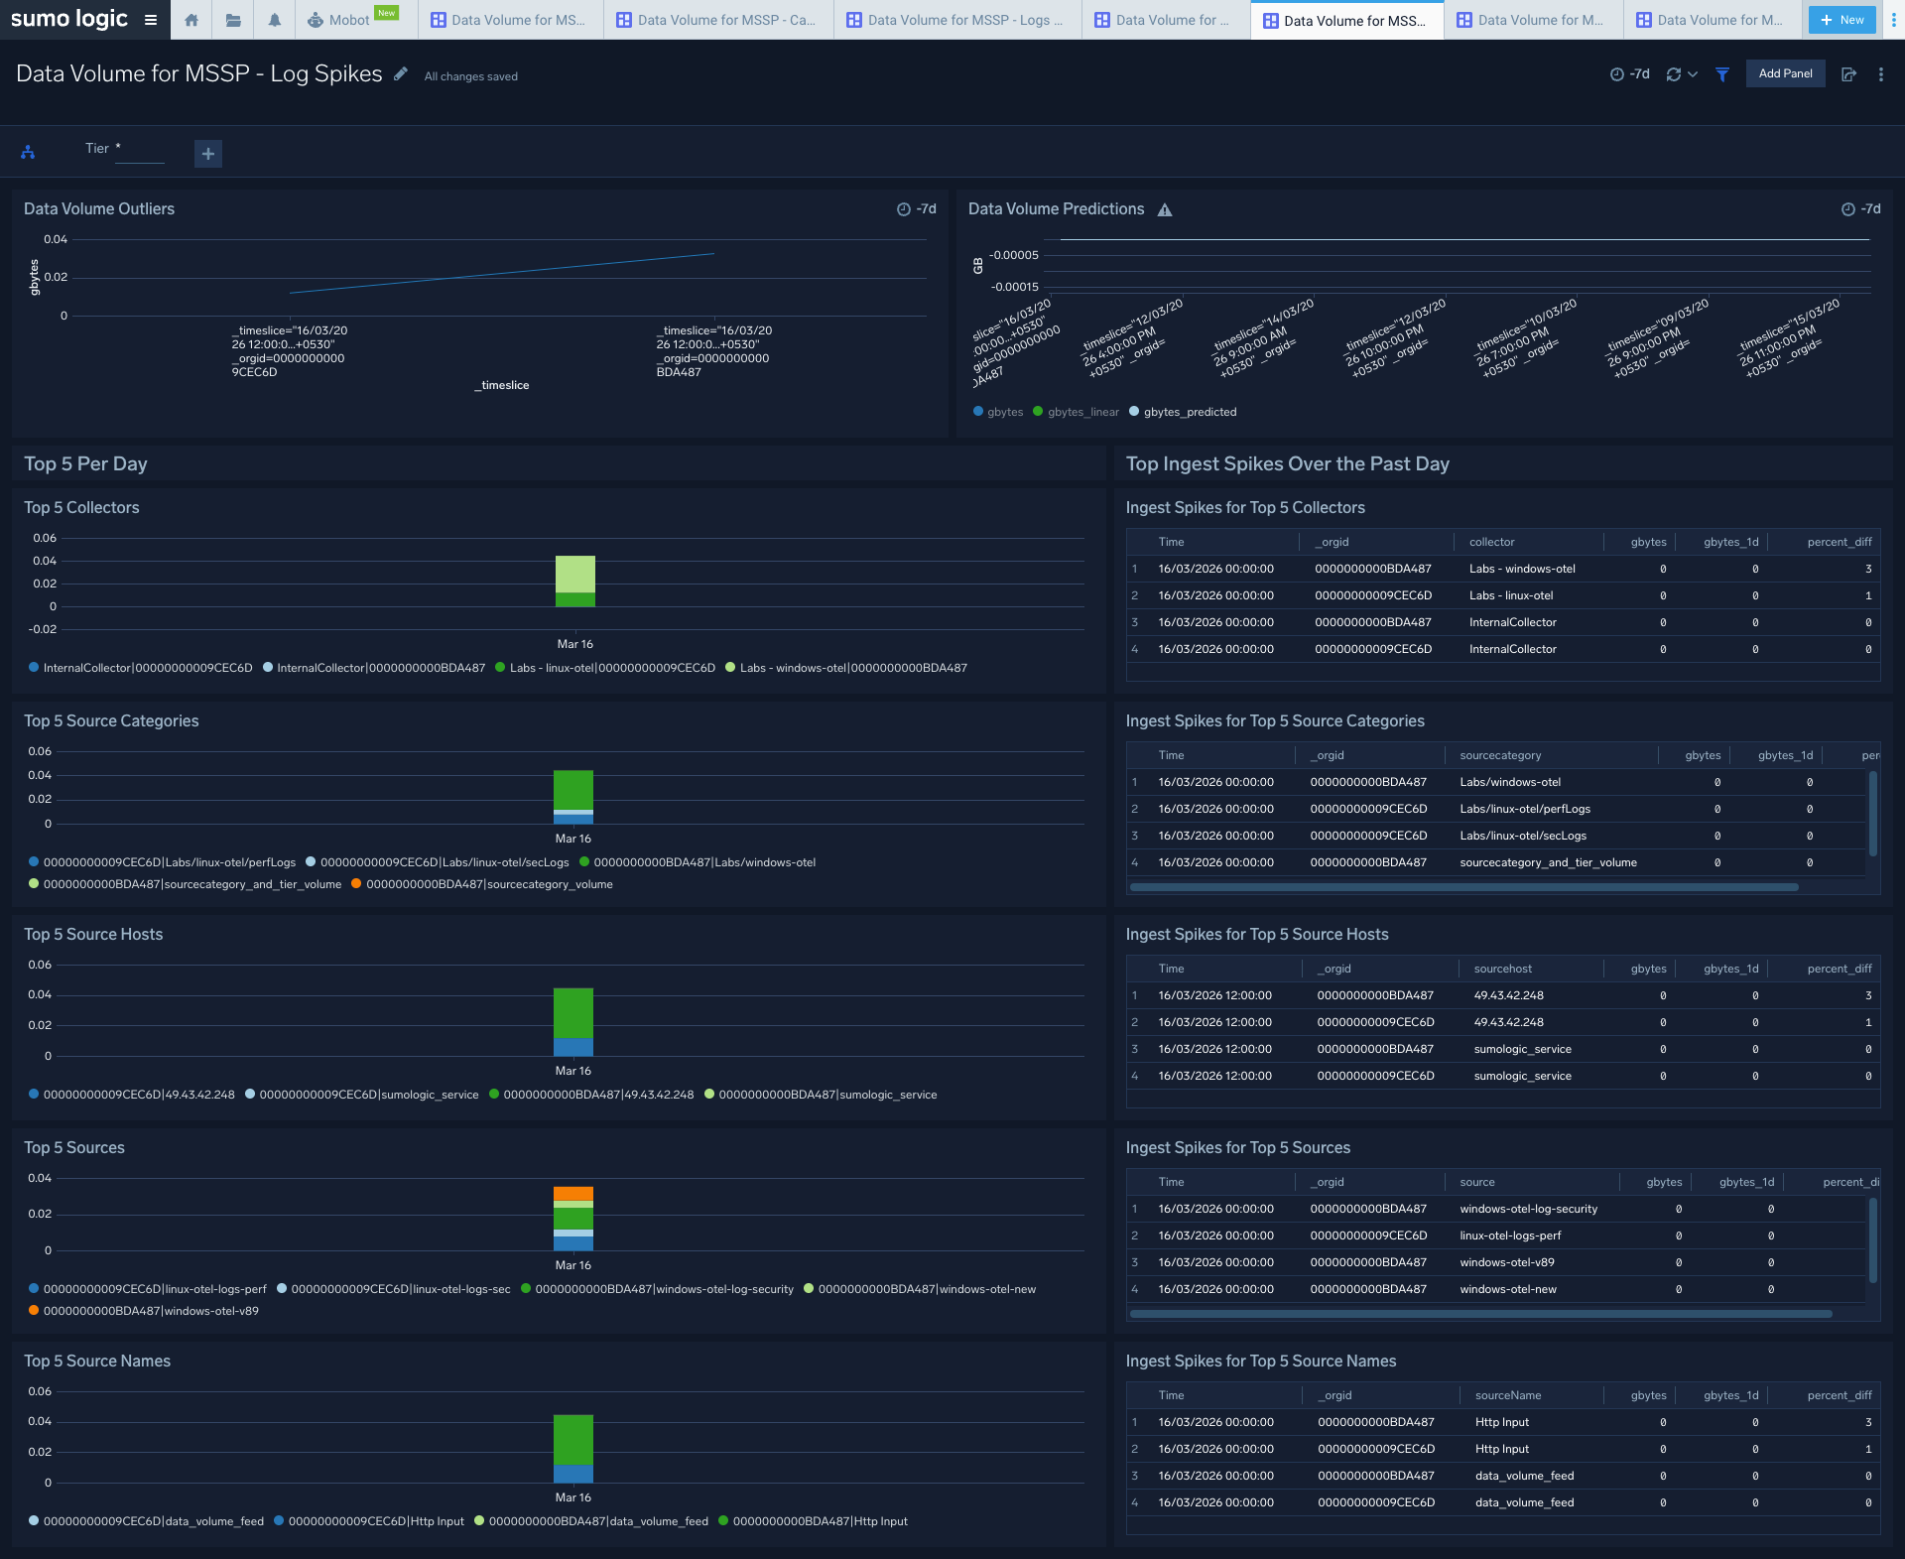Click the Add Panel button

(1785, 73)
